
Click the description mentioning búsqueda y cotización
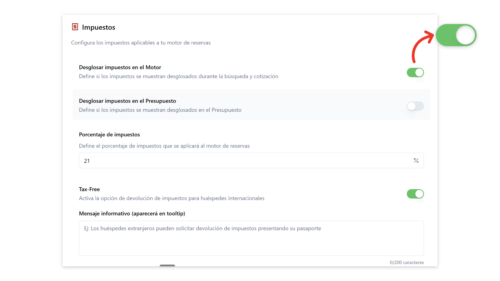[x=179, y=76]
